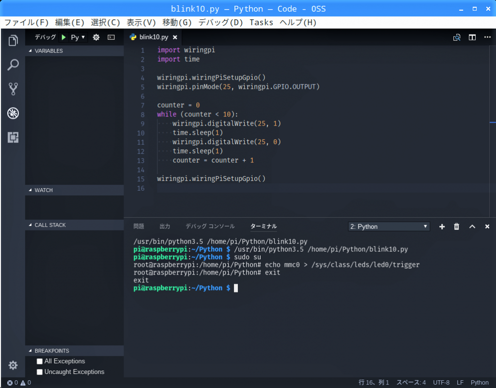Click 'import time' code line
Viewport: 496px width, 388px height.
(178, 59)
